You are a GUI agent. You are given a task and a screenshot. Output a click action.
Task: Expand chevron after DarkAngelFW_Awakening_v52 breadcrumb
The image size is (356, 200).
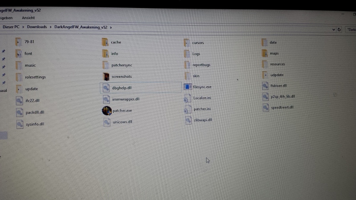pyautogui.click(x=110, y=28)
